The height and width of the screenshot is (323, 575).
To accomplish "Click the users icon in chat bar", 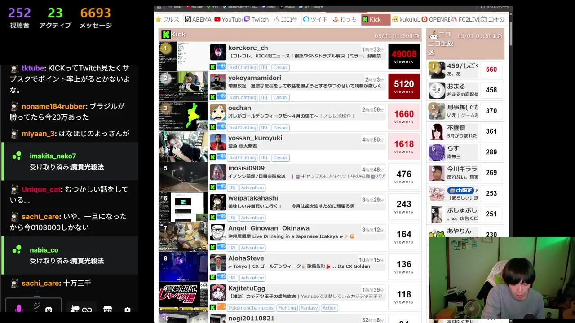I will click(x=75, y=309).
